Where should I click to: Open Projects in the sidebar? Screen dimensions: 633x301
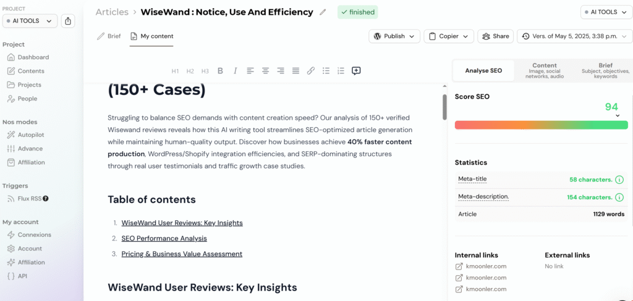(x=24, y=85)
